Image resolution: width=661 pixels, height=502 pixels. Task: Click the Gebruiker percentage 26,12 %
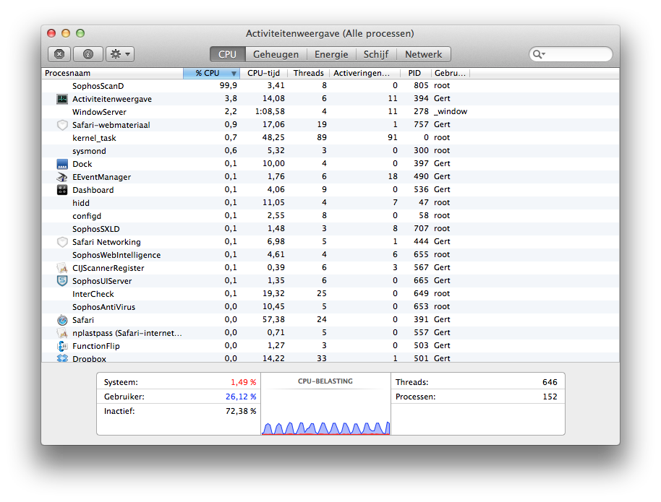pyautogui.click(x=241, y=397)
